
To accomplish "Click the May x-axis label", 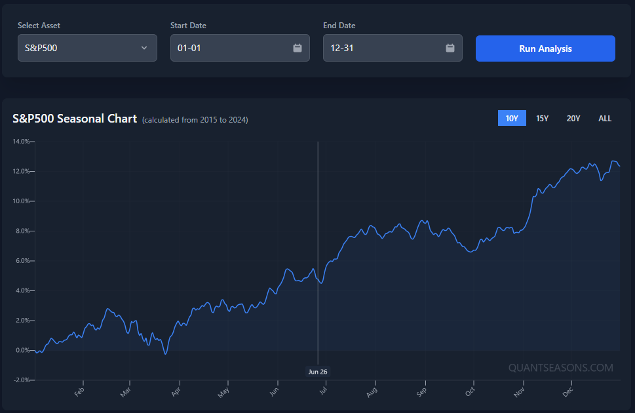I will pos(223,392).
